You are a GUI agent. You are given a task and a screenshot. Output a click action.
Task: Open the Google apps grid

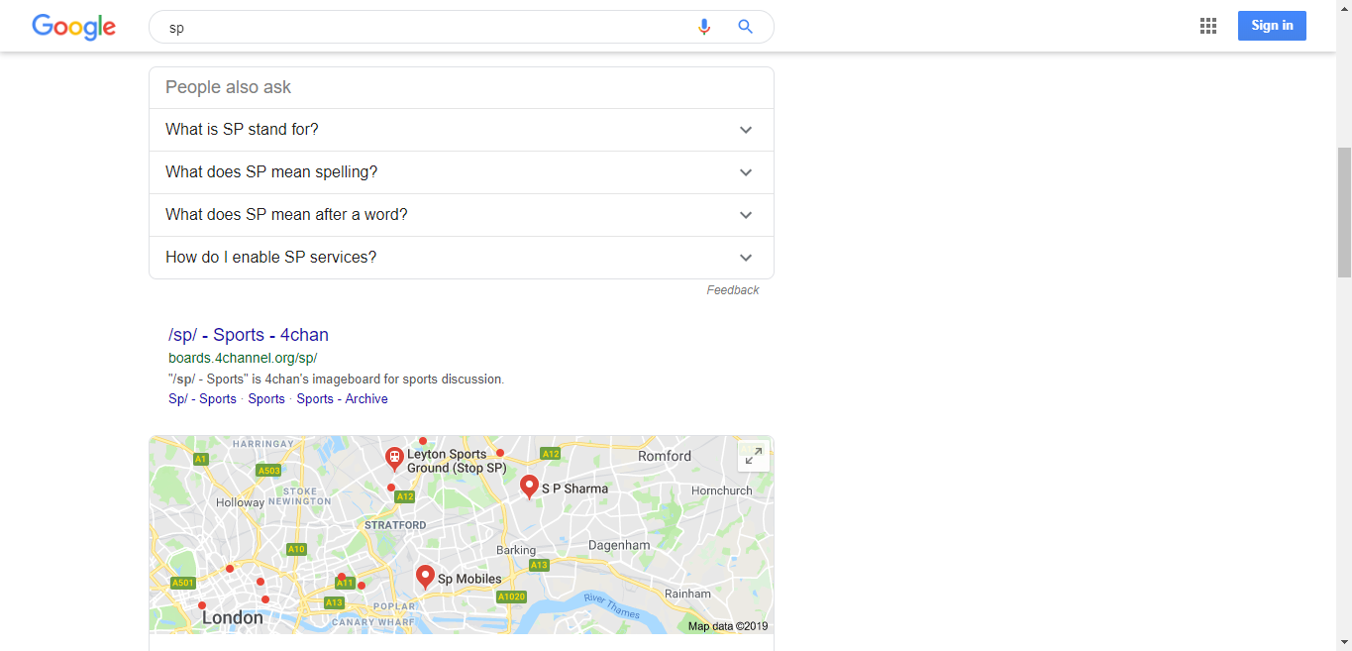[x=1208, y=27]
